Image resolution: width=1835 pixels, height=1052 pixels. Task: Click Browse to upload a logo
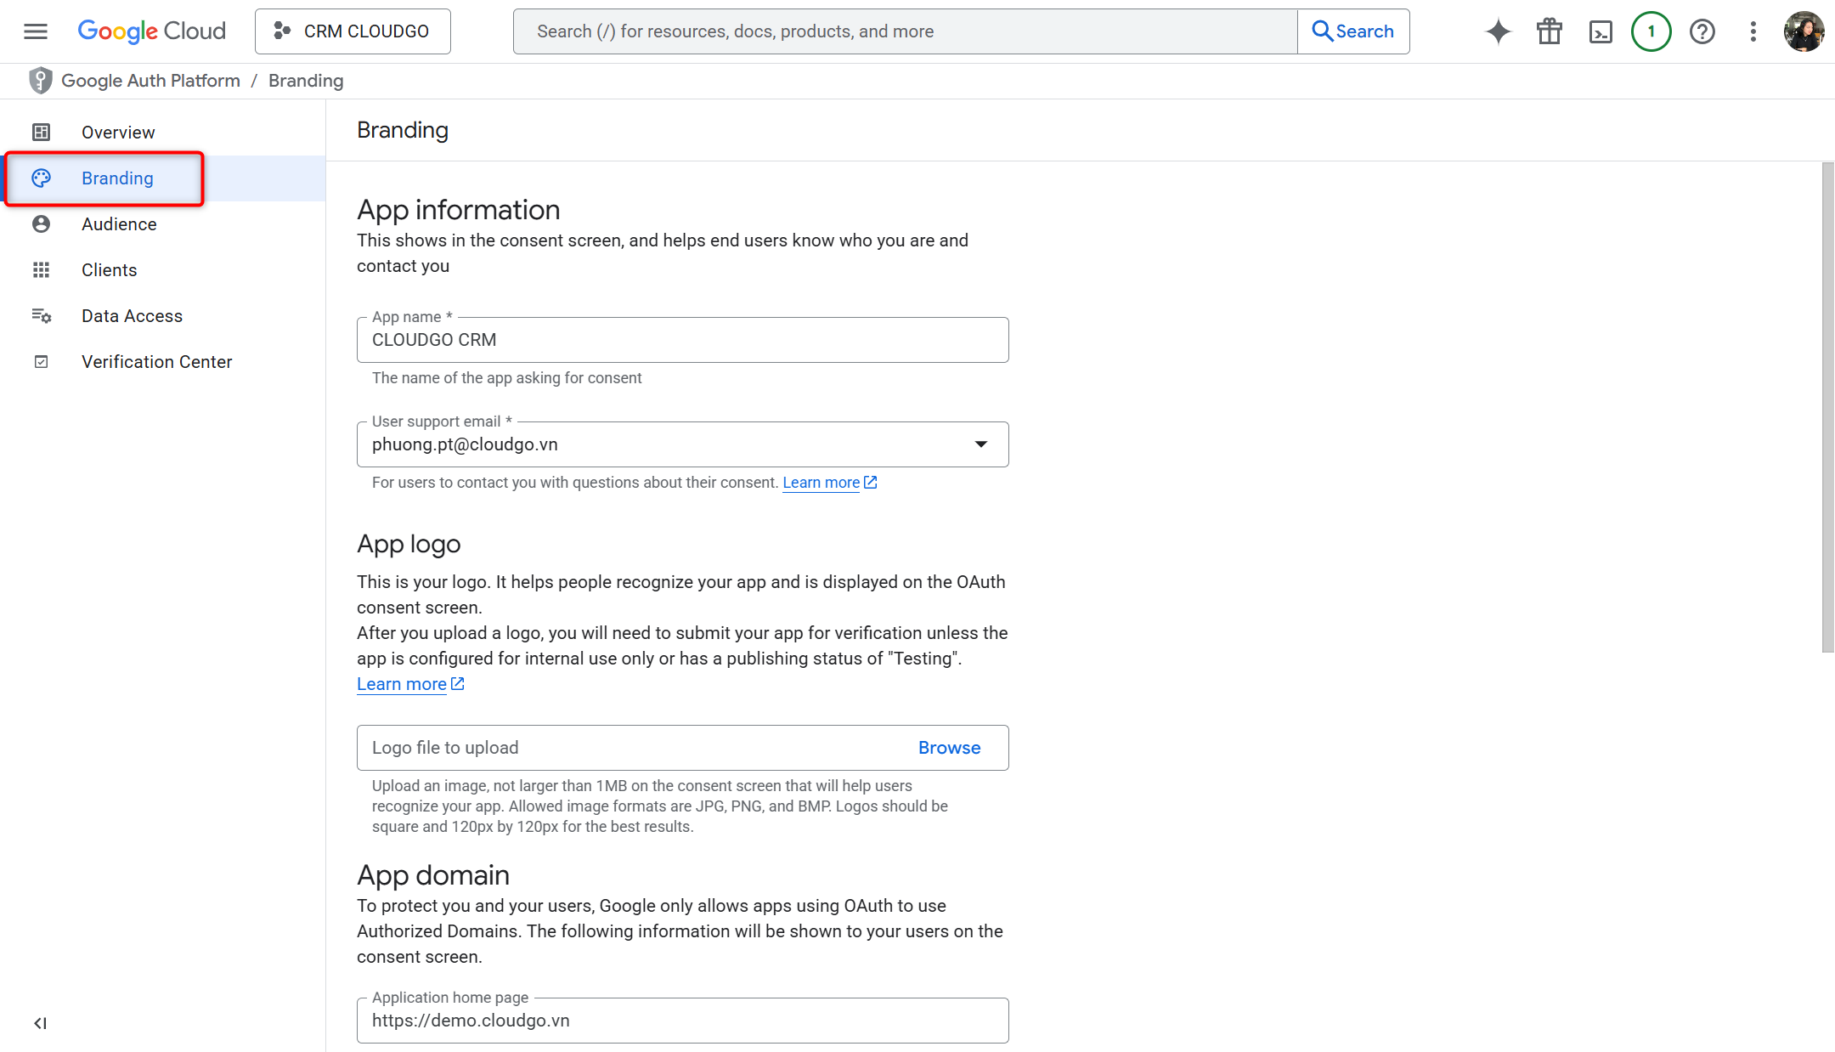pos(949,748)
